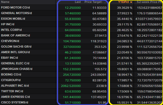Click General Motors price target 64.58889

click(x=99, y=13)
